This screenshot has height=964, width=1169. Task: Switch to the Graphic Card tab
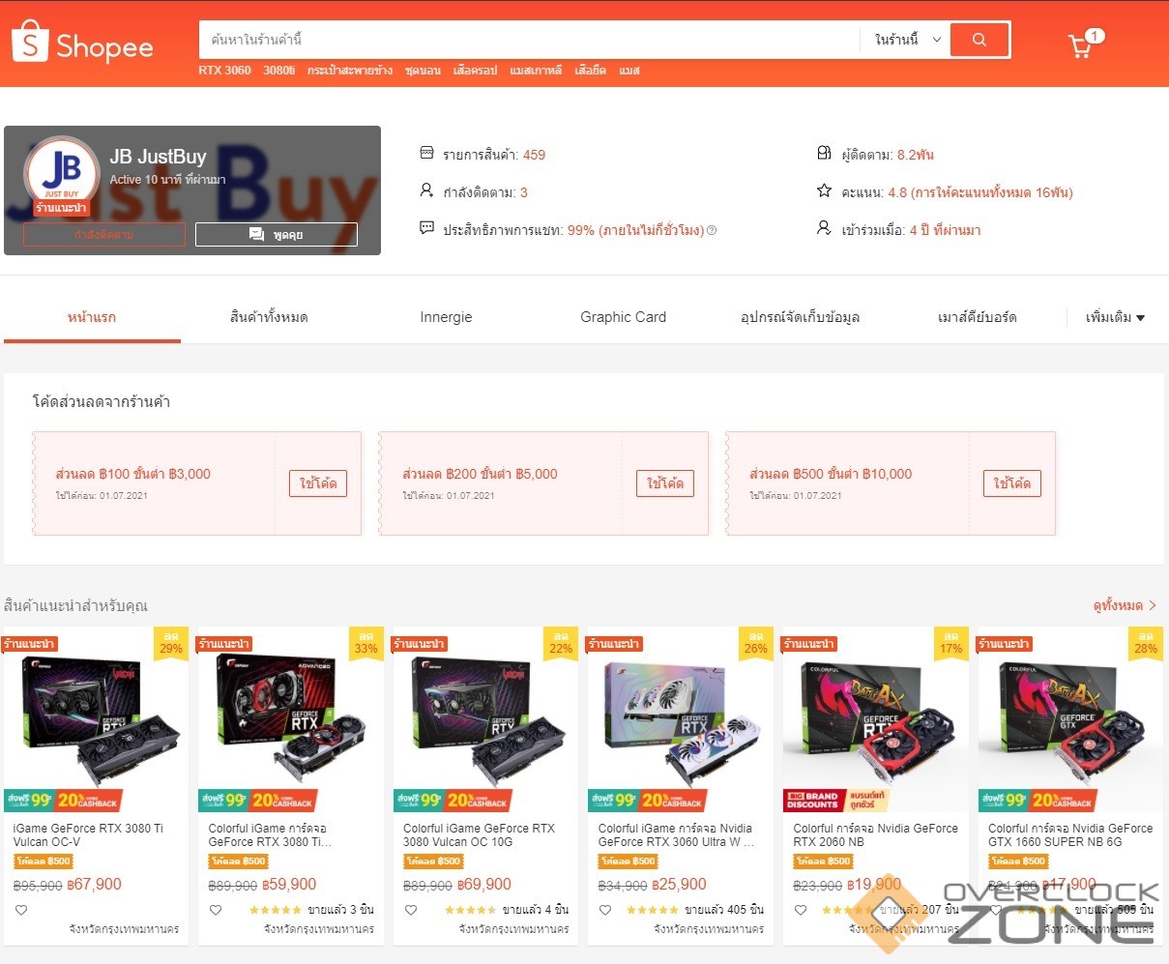point(623,317)
